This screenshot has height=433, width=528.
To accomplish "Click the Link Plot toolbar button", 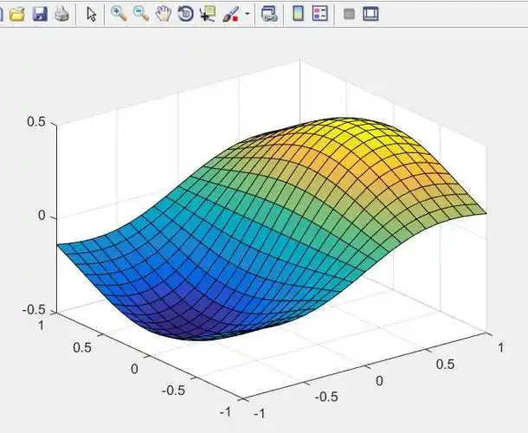I will click(x=269, y=15).
